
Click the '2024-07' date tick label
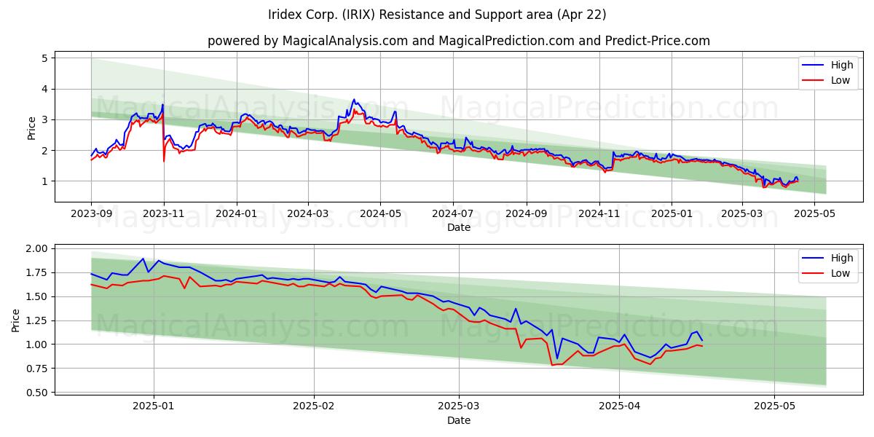(x=453, y=214)
